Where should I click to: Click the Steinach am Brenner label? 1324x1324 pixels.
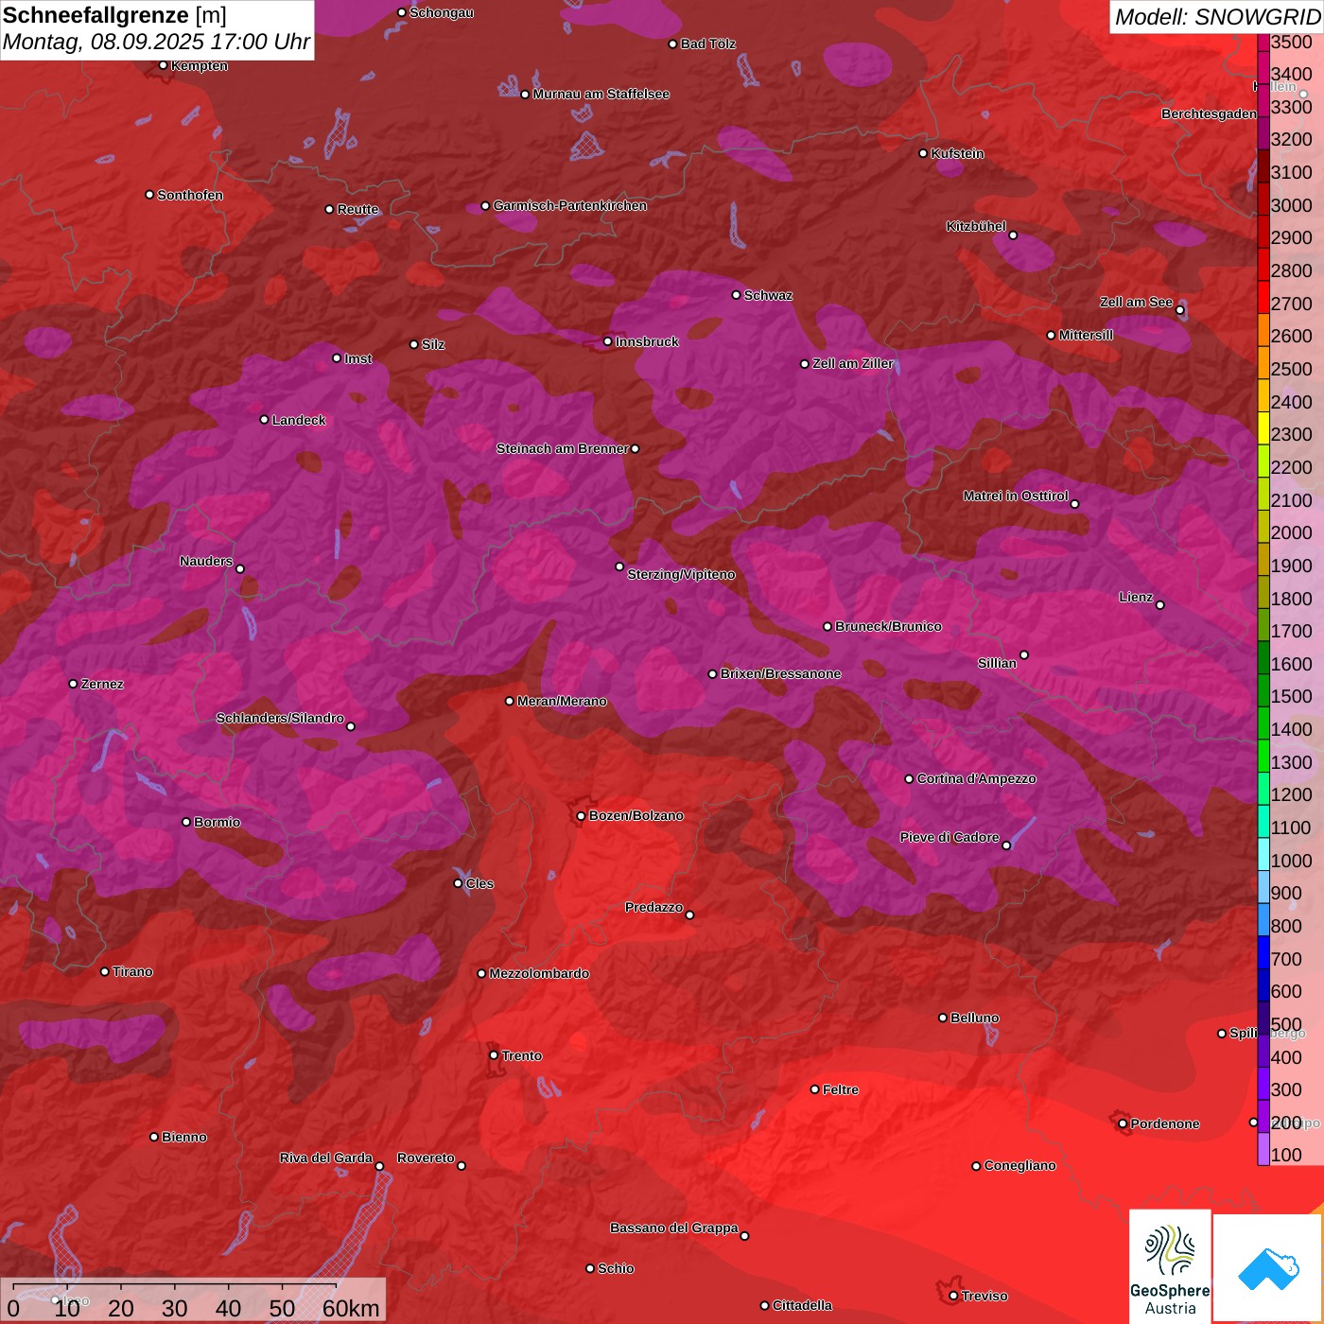point(562,448)
